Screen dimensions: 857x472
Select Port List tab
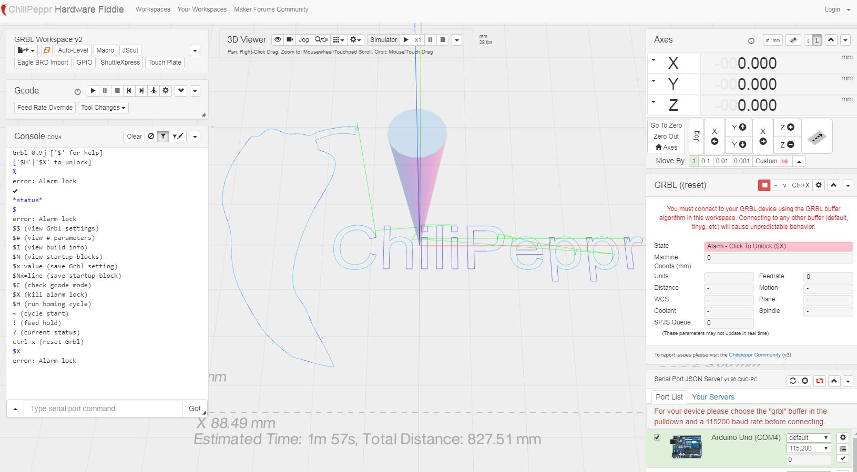click(x=669, y=397)
